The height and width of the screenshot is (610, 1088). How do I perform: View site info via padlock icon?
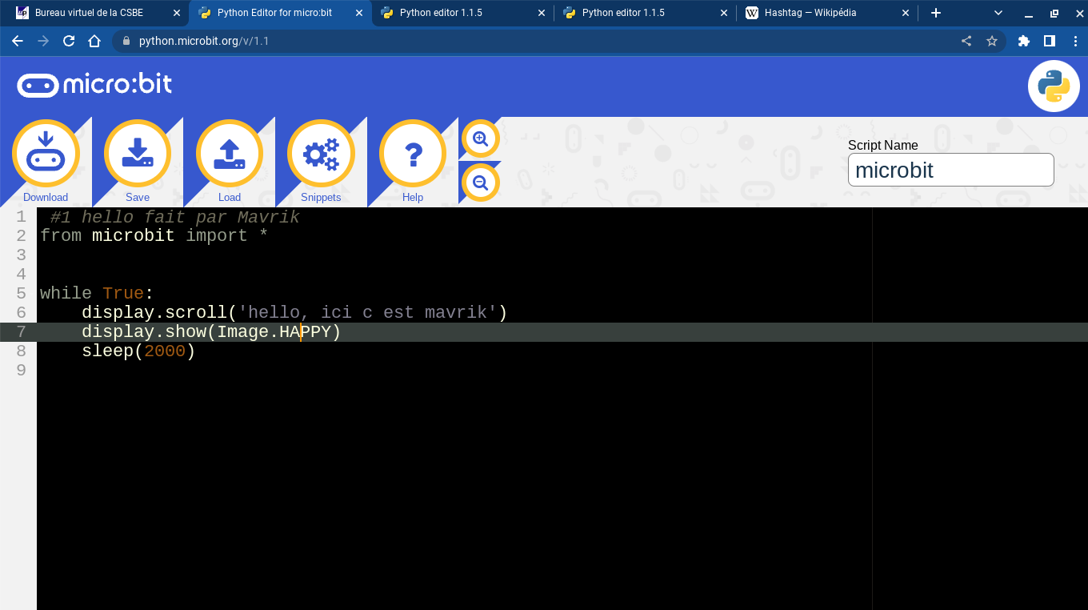tap(126, 41)
